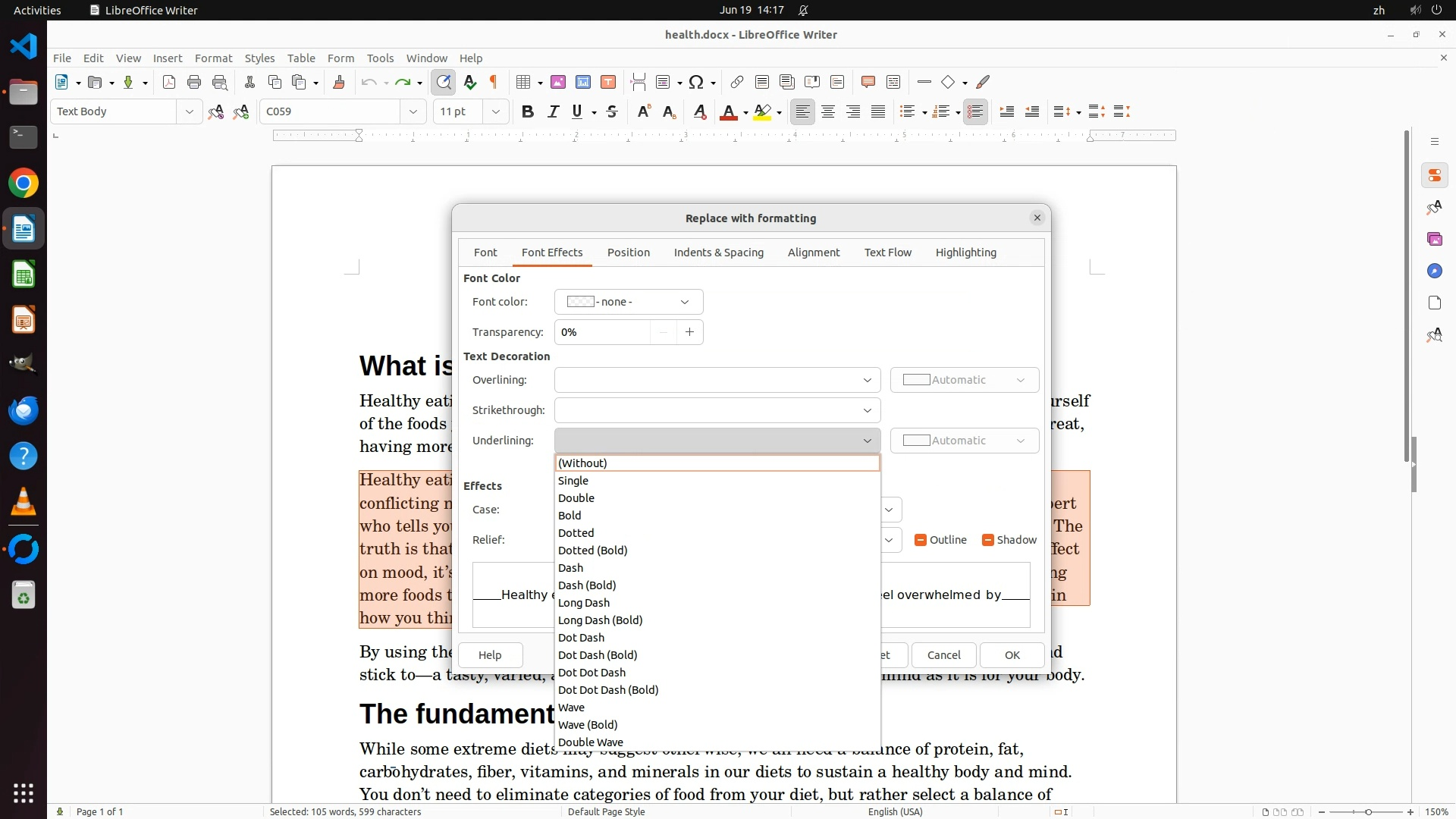Toggle the Outline checkbox
This screenshot has height=819, width=1456.
(x=921, y=540)
